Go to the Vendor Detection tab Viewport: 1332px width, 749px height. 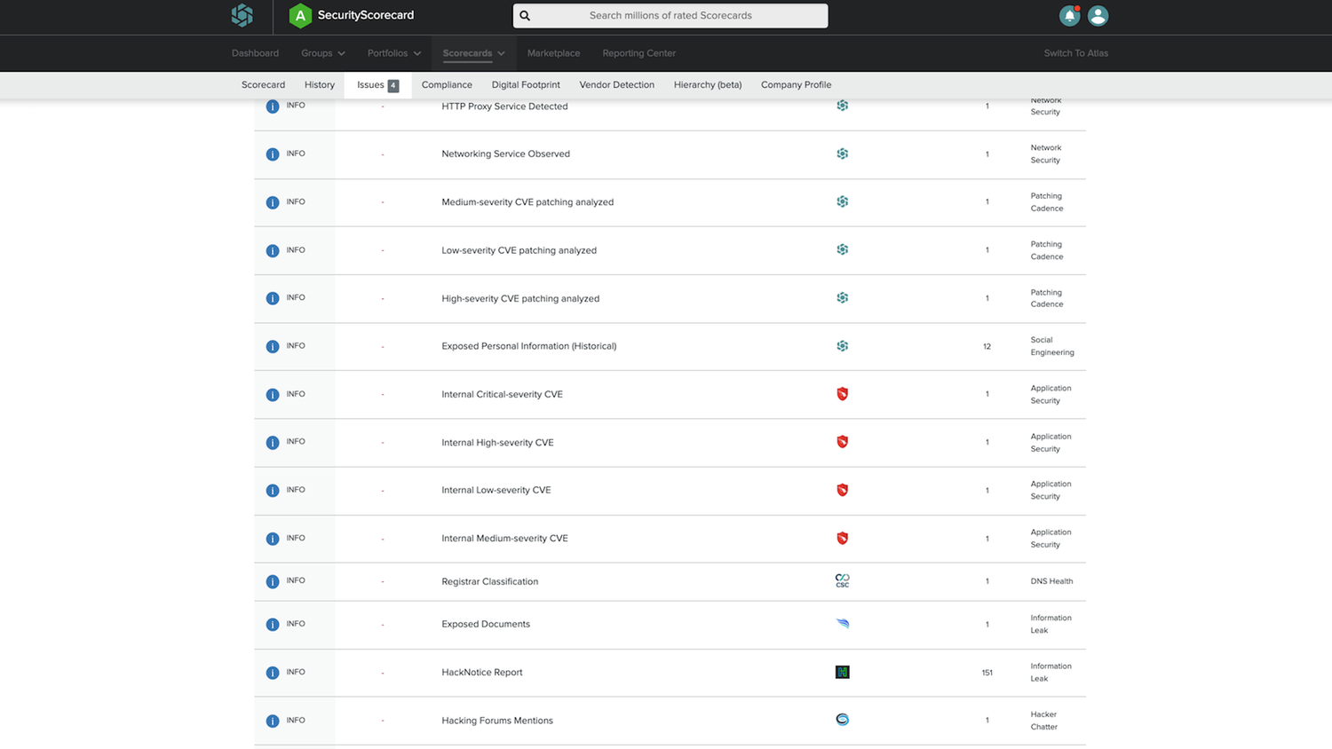pos(616,85)
